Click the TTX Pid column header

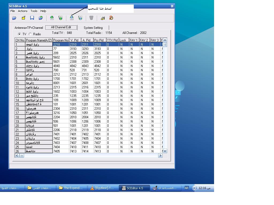pyautogui.click(x=113, y=40)
